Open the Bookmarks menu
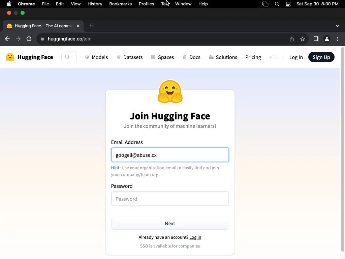Viewport: 345px width, 259px height. (x=120, y=4)
